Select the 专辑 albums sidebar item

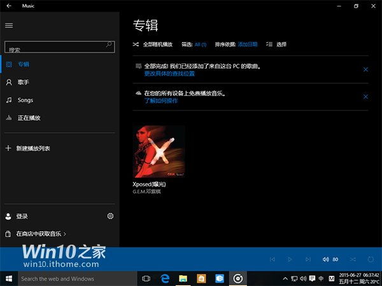coord(60,64)
